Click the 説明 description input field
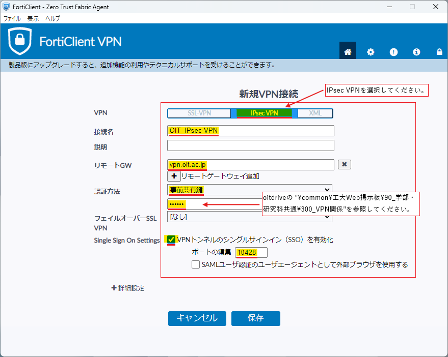 coord(250,145)
